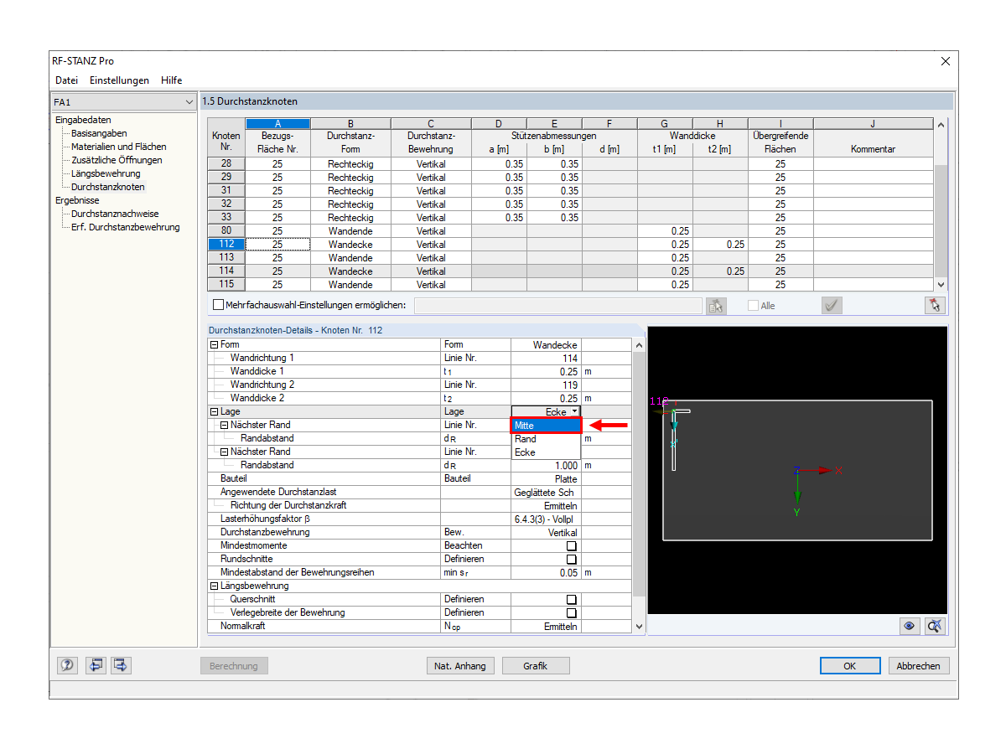The height and width of the screenshot is (754, 1006).
Task: Open Erf. Durchstanzbewehrung results item
Action: pos(125,227)
